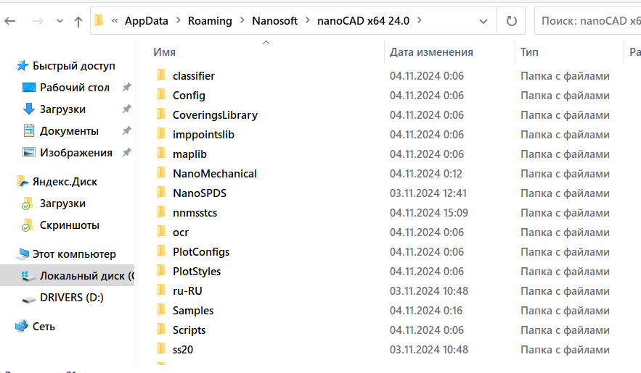Screen dimensions: 641x373
Task: Open Nanosoft breadcrumb segment
Action: point(274,21)
